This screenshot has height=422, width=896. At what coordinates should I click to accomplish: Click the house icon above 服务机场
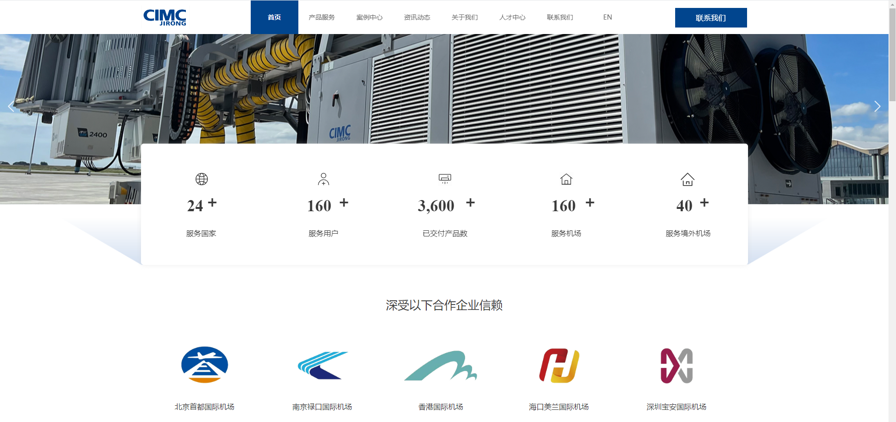click(566, 179)
